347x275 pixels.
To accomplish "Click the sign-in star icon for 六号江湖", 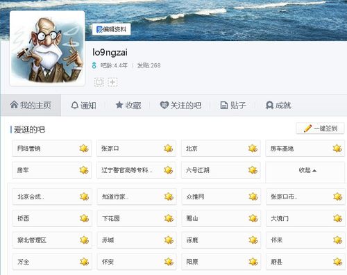I will pos(253,170).
